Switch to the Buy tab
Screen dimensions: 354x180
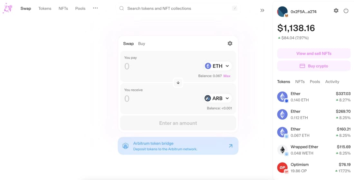(141, 44)
